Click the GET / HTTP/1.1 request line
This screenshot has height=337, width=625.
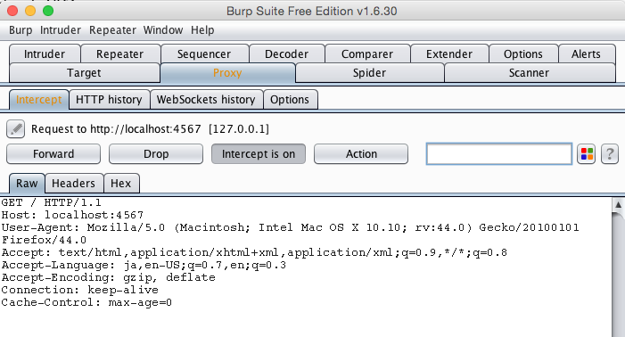pyautogui.click(x=52, y=202)
